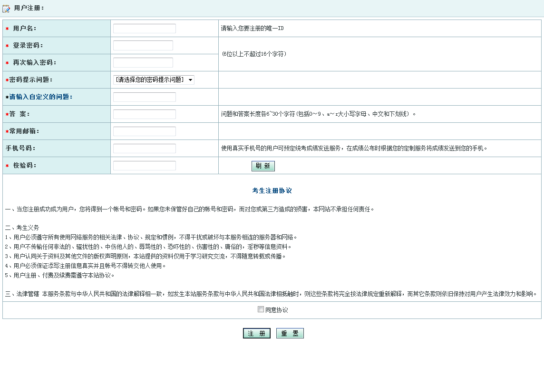Submit with the 注册 button

(256, 333)
